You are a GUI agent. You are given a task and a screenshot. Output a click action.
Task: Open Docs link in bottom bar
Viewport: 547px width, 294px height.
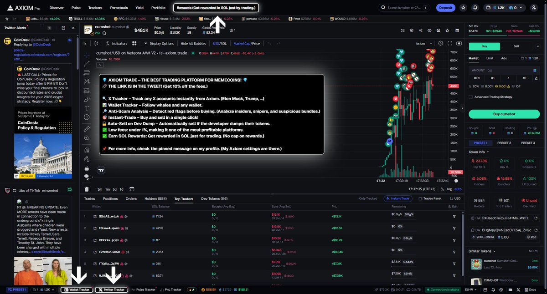pyautogui.click(x=531, y=289)
